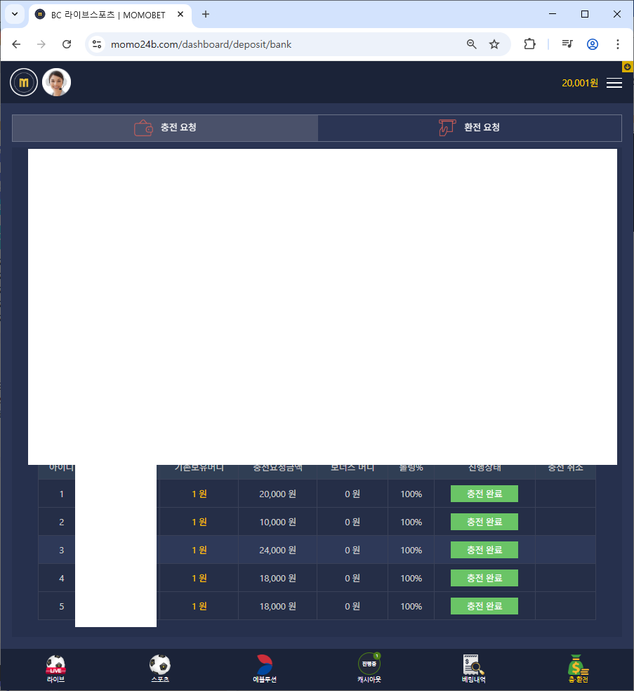
Task: Expand the tab search dropdown arrow
Action: pyautogui.click(x=14, y=14)
